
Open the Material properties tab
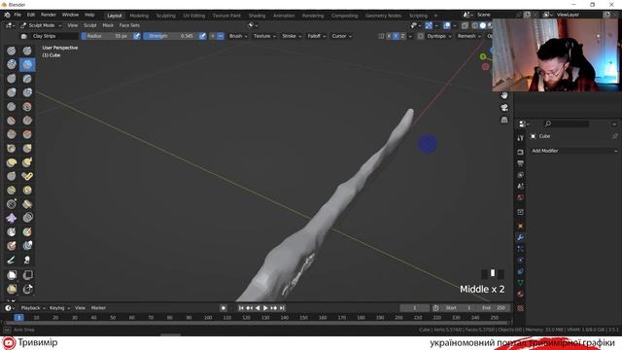pyautogui.click(x=521, y=294)
